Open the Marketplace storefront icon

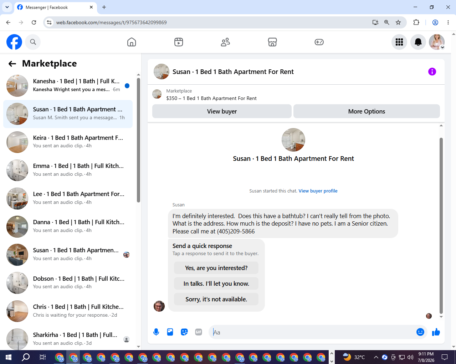coord(272,42)
